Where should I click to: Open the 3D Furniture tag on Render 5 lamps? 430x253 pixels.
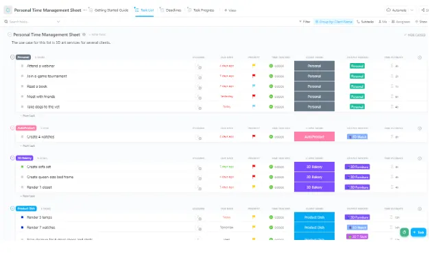click(x=357, y=217)
